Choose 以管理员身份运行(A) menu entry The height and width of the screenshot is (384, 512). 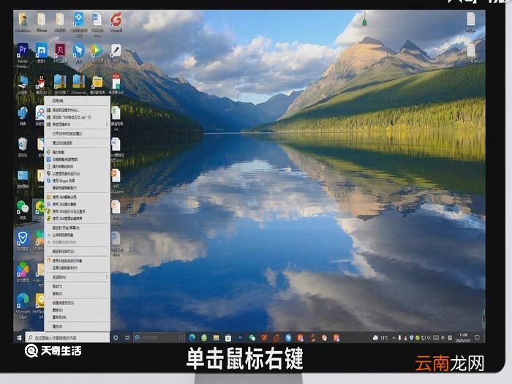78,173
